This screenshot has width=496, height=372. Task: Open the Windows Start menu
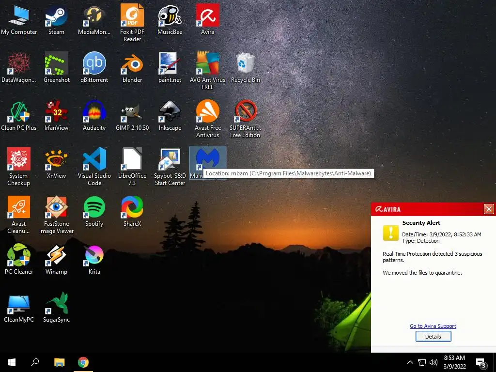[x=12, y=362]
